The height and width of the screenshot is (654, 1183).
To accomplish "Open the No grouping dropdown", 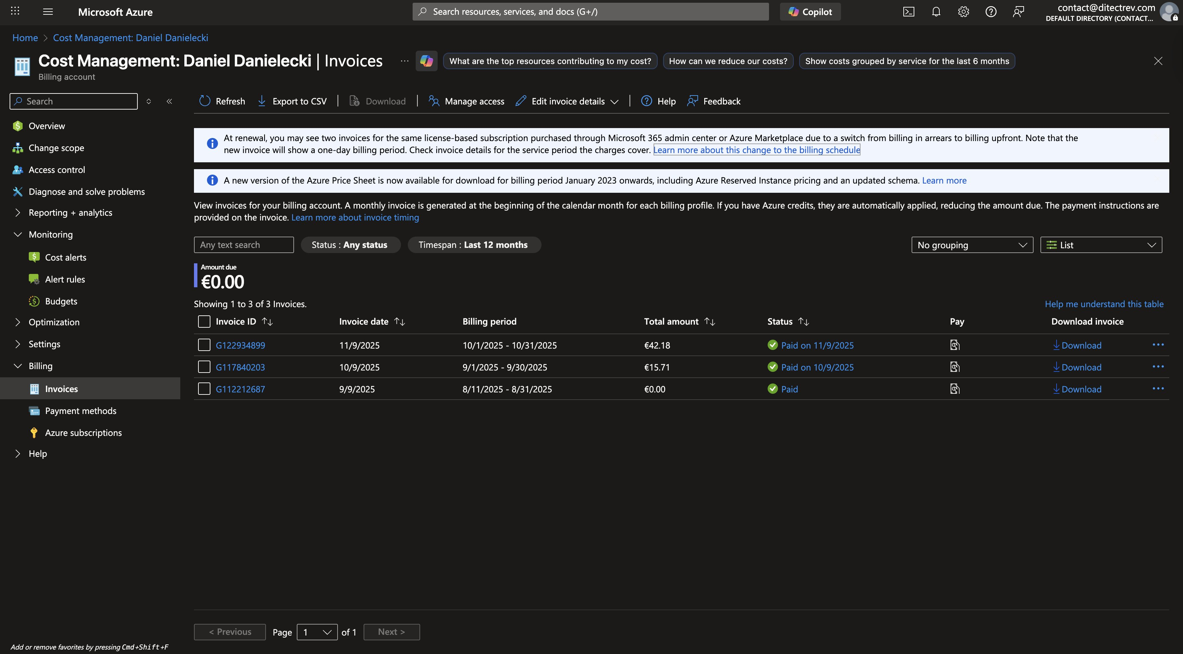I will click(x=972, y=245).
